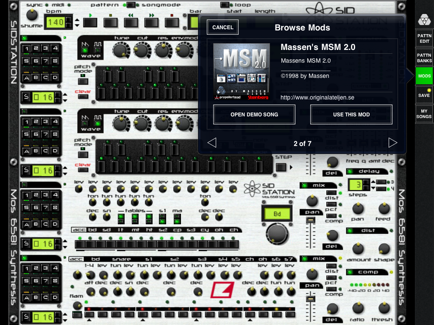Arm the red record transport button

[172, 22]
